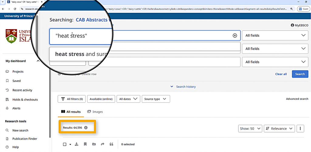Click the Clear all link
The width and height of the screenshot is (311, 152).
click(x=281, y=74)
